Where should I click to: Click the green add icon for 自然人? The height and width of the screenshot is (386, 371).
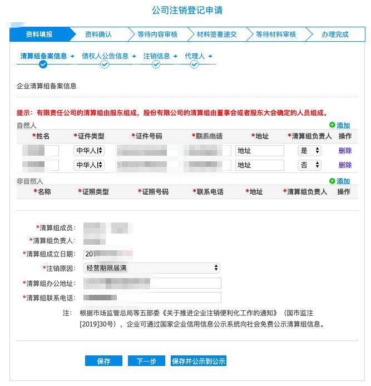coord(332,125)
